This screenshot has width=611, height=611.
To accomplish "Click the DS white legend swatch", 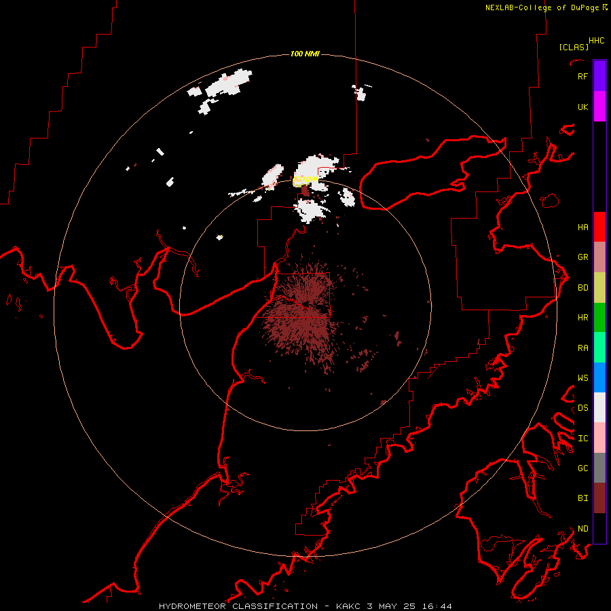I will coord(599,407).
